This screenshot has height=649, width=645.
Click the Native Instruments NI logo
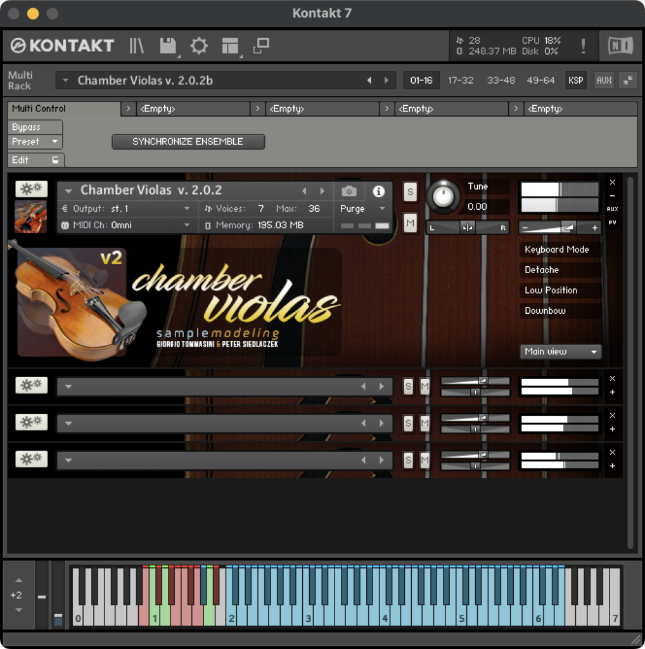pos(620,46)
